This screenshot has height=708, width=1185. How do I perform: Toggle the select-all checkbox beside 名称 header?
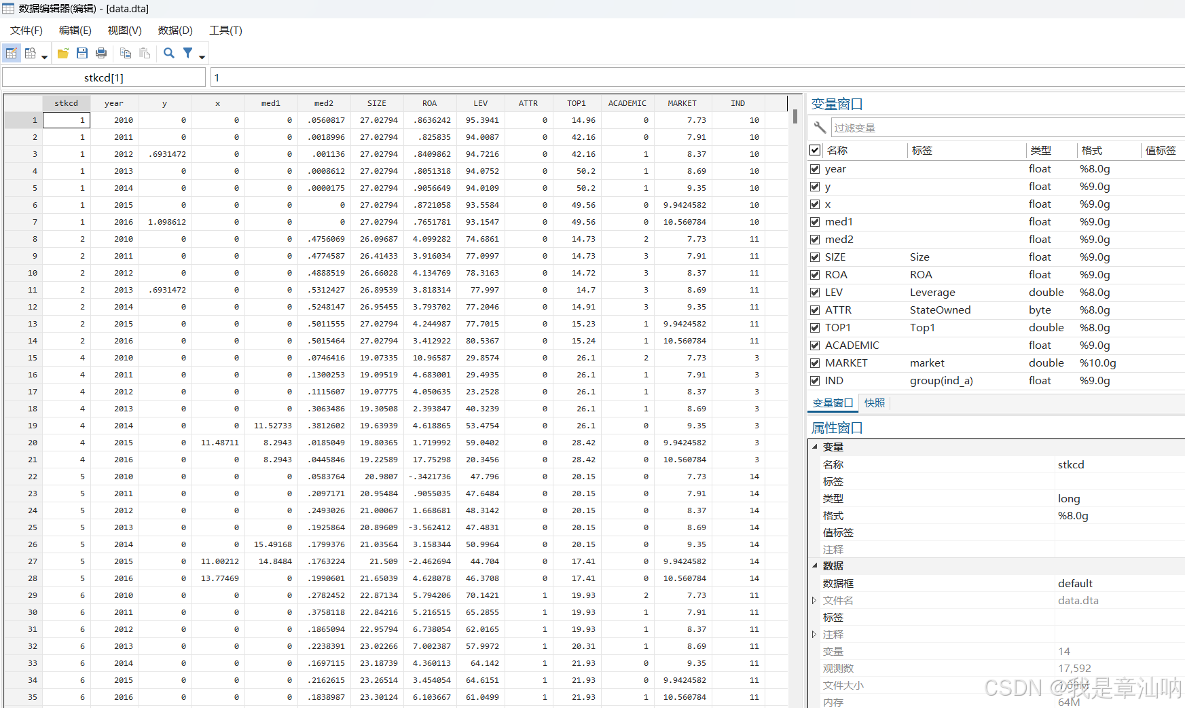815,150
